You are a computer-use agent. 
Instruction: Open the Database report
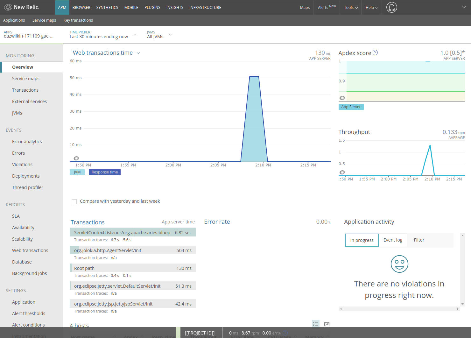(22, 262)
